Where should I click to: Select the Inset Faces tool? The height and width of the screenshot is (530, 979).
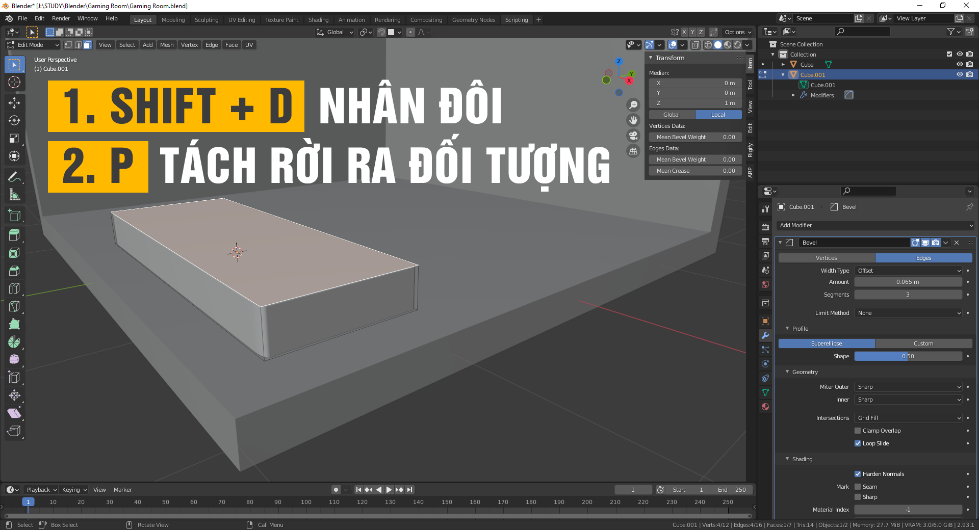click(14, 253)
